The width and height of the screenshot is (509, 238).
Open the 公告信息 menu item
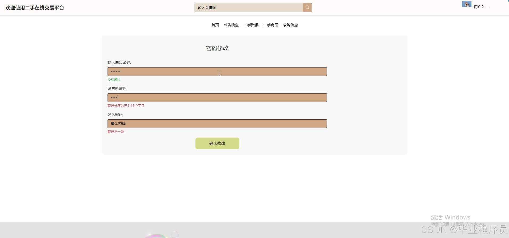coord(231,25)
